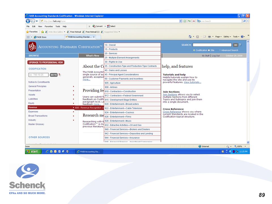The width and height of the screenshot is (272, 204).
Task: Click the Quick Tabs icon
Action: pyautogui.click(x=28, y=37)
